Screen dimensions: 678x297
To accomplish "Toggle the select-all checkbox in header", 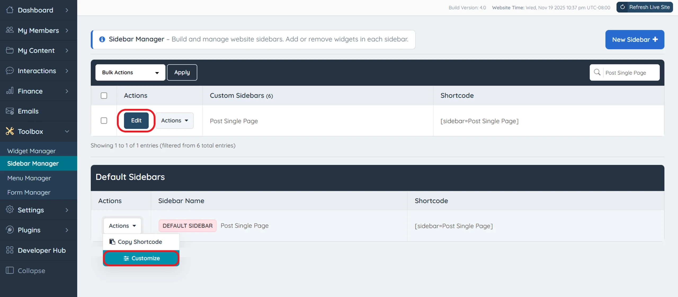I will (x=104, y=95).
